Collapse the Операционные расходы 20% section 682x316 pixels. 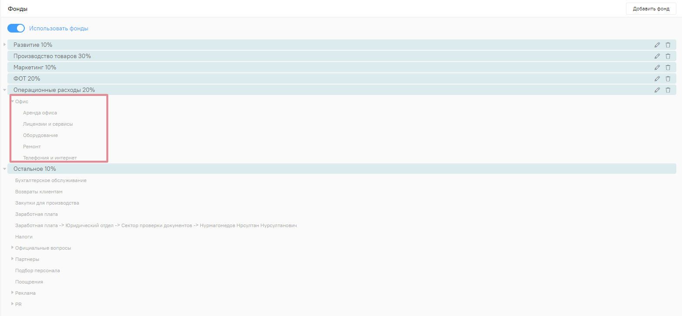coord(4,90)
